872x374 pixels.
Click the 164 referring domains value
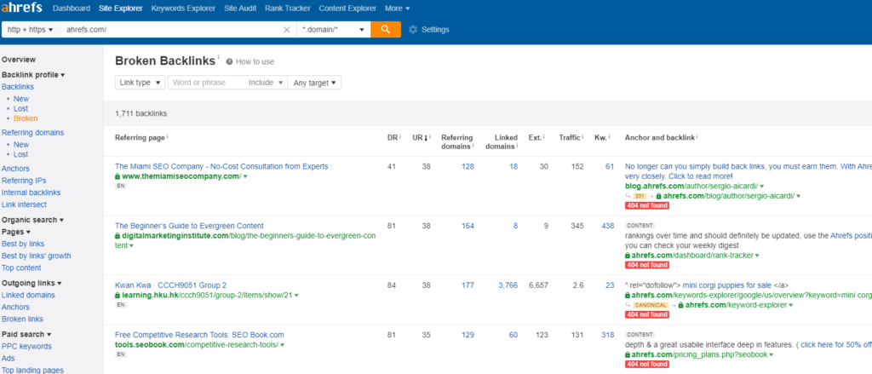click(x=468, y=226)
